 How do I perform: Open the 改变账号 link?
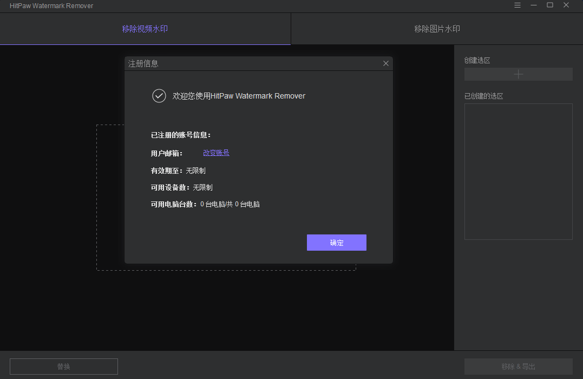pos(216,153)
